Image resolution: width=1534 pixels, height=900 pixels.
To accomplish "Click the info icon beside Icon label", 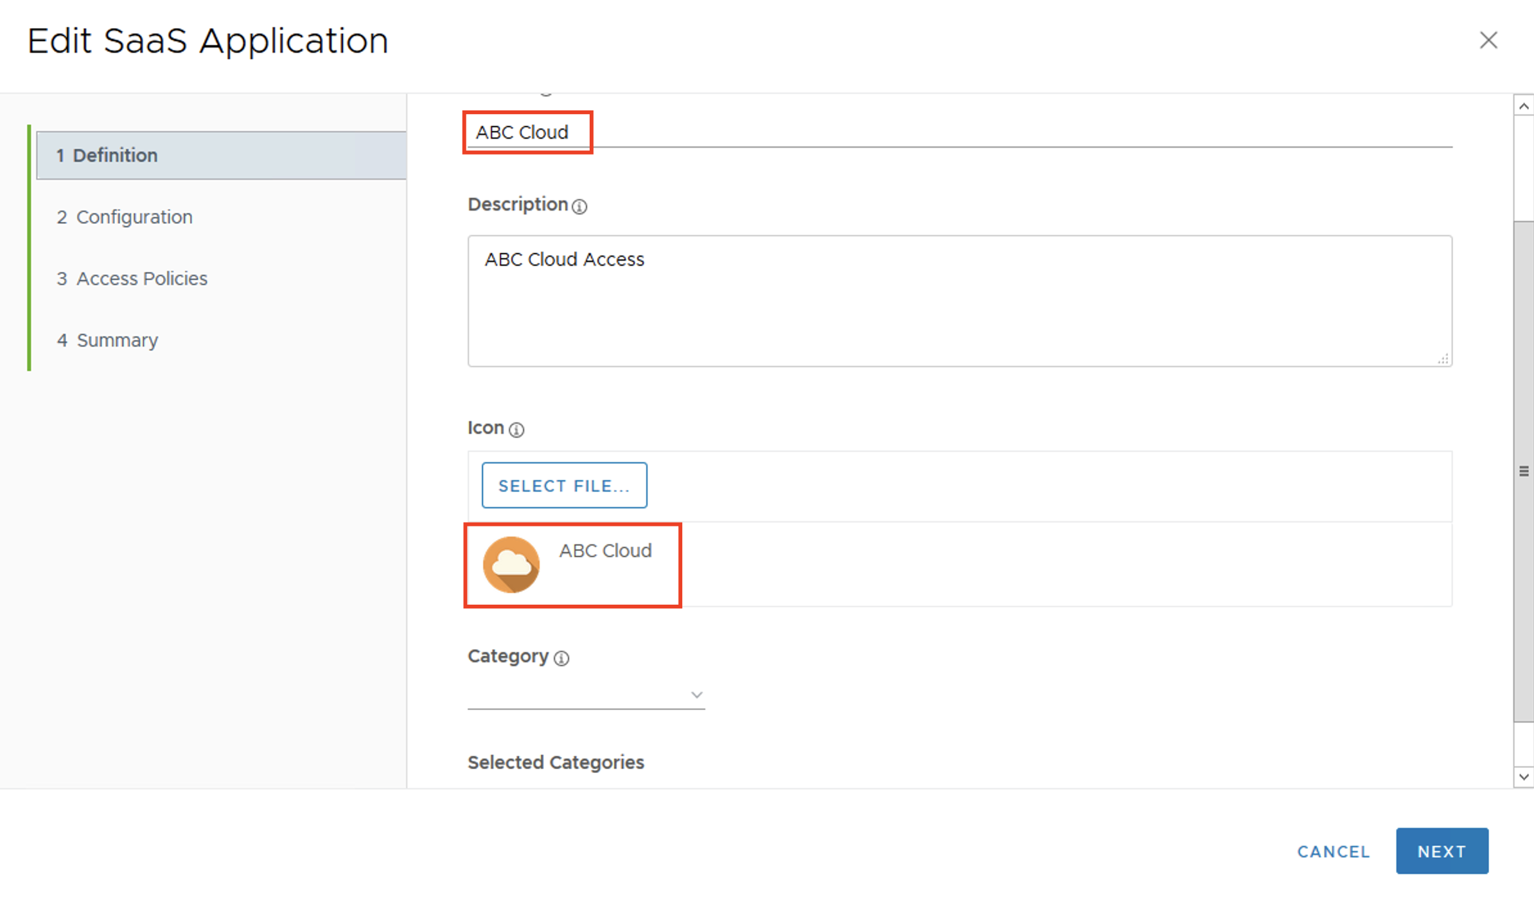I will (x=516, y=429).
